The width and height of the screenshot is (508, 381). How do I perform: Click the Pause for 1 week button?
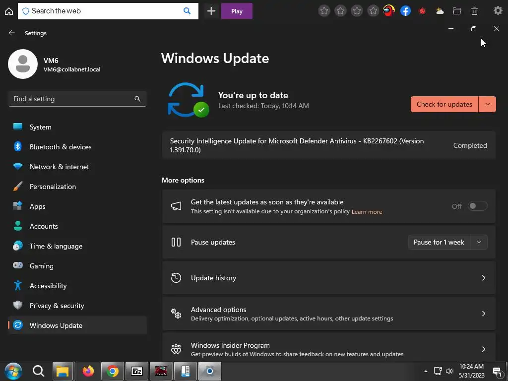(x=439, y=242)
